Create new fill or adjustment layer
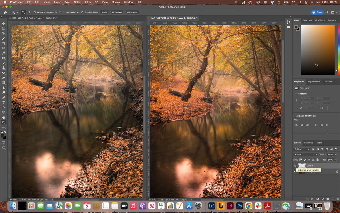Screen dimensions: 340x213 323,199
